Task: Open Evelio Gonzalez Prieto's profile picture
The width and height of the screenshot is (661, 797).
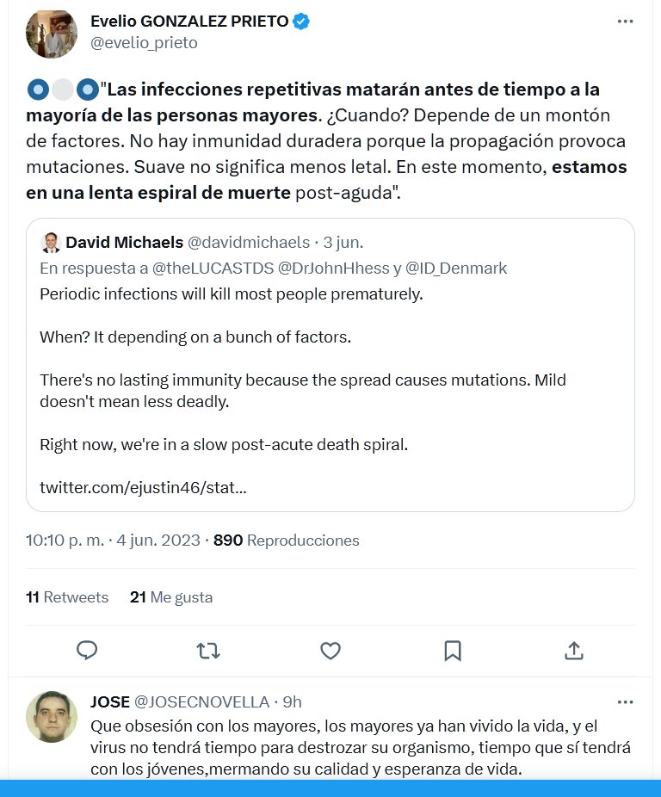Action: coord(52,34)
